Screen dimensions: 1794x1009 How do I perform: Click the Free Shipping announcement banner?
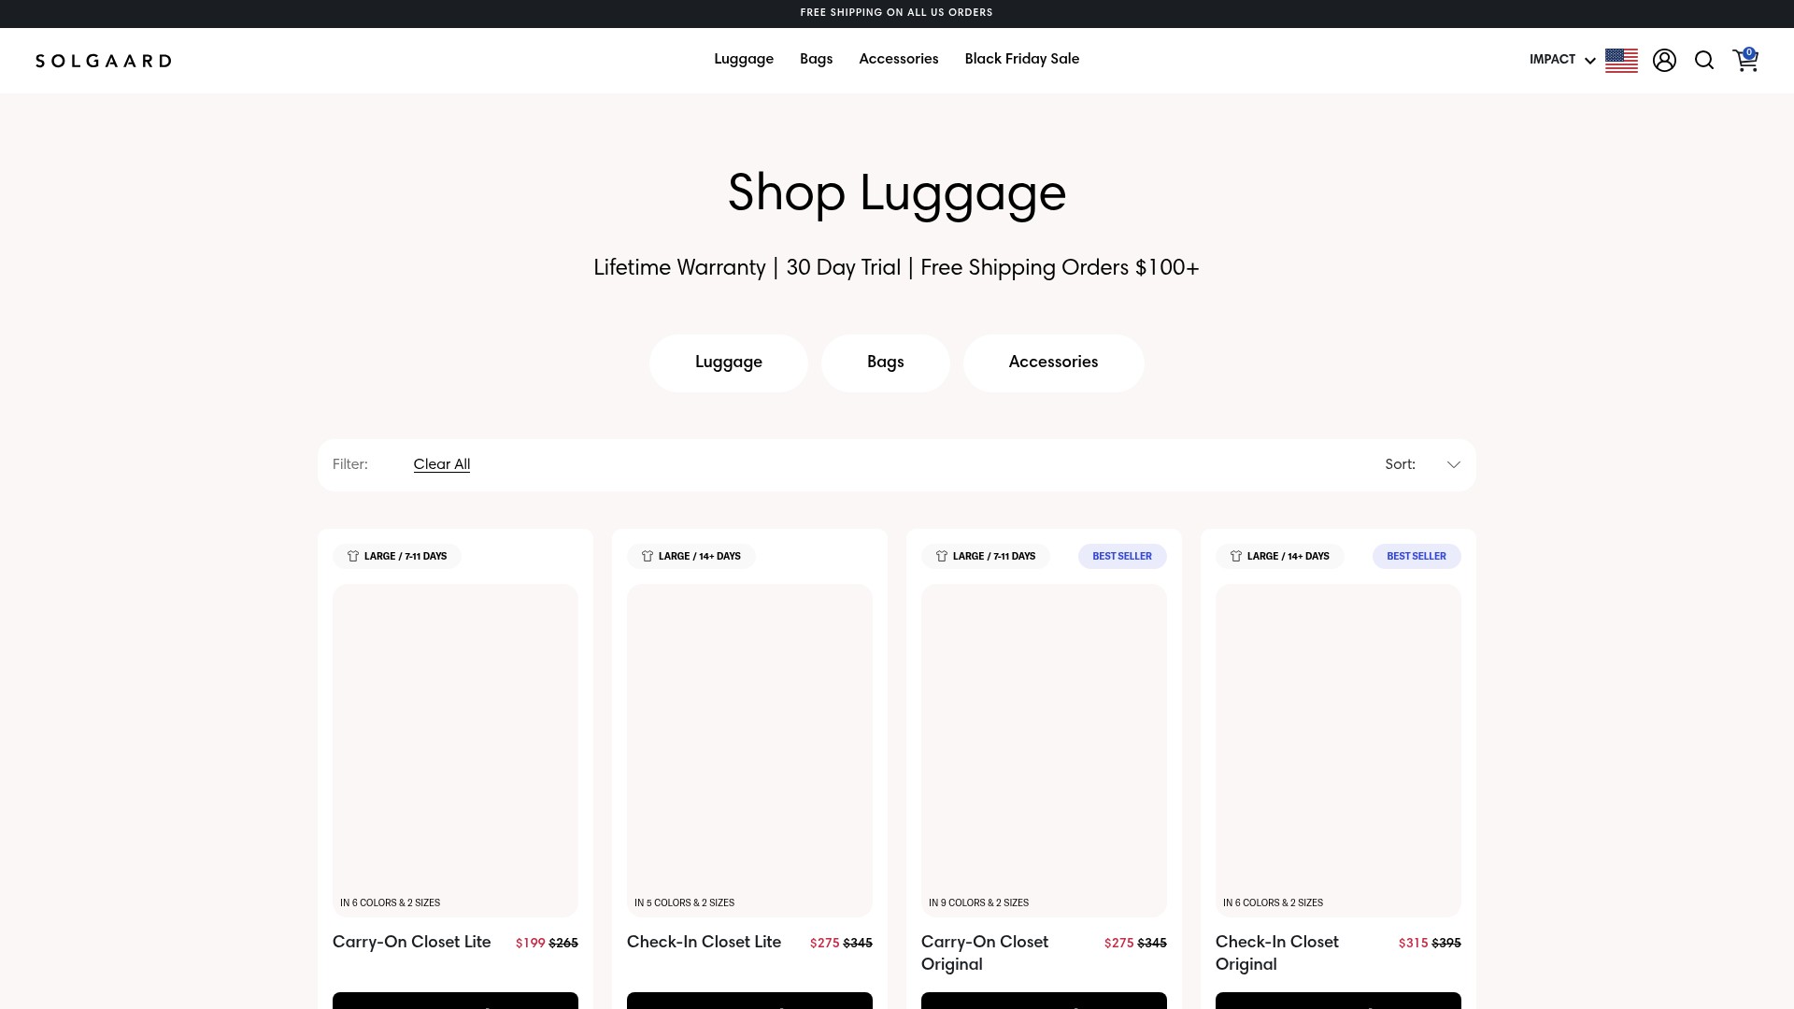897,13
